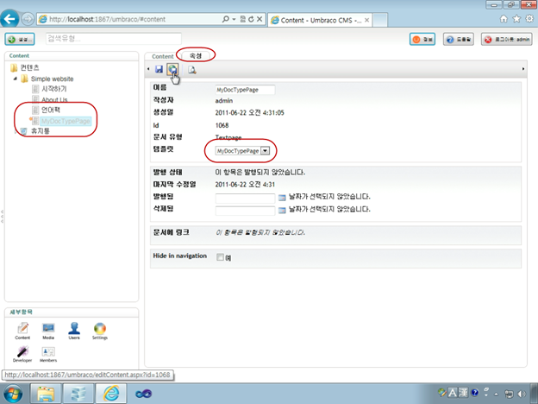This screenshot has width=538, height=404.
Task: Click the name field MyDocTypePage
Action: point(245,90)
